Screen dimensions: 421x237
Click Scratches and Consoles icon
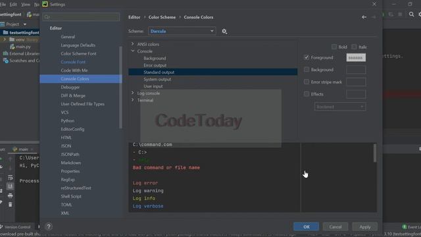(x=6, y=61)
